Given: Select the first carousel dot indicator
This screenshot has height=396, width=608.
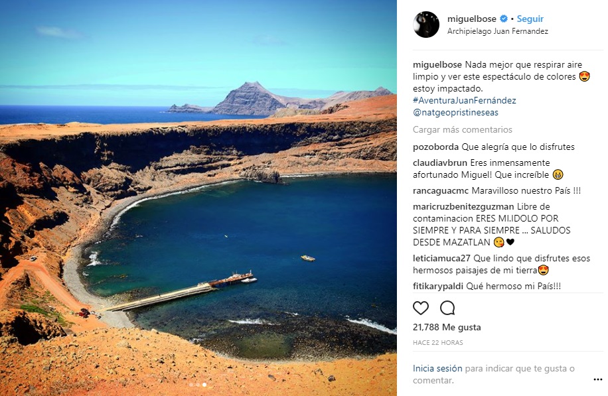Looking at the screenshot, I should (x=190, y=385).
